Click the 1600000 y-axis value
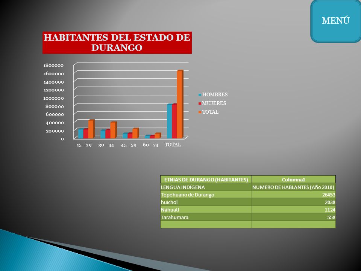Image resolution: width=361 pixels, height=271 pixels. [54, 74]
